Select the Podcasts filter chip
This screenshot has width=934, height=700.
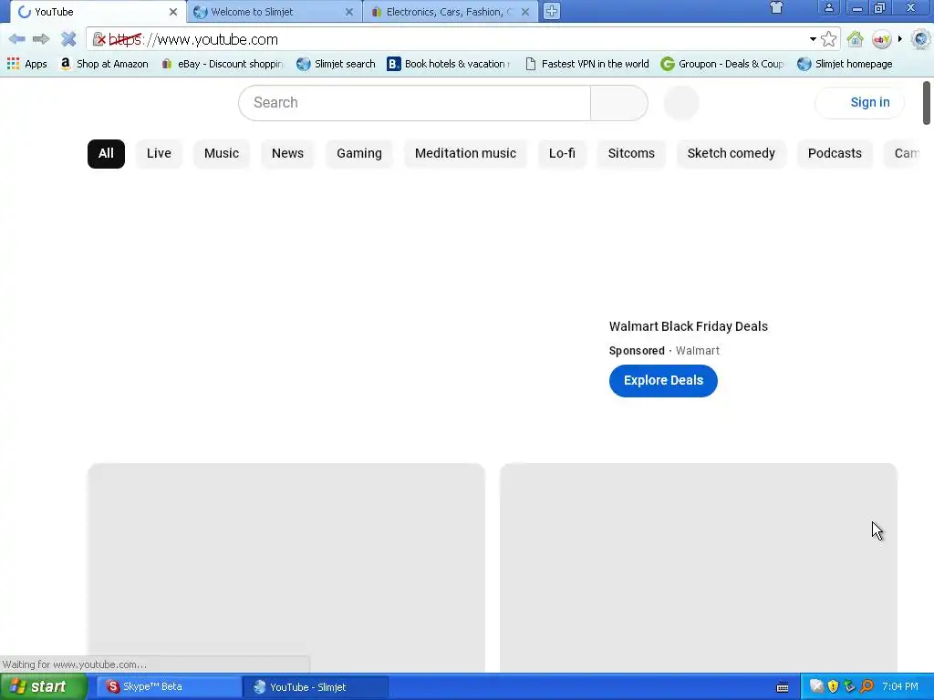(x=835, y=153)
